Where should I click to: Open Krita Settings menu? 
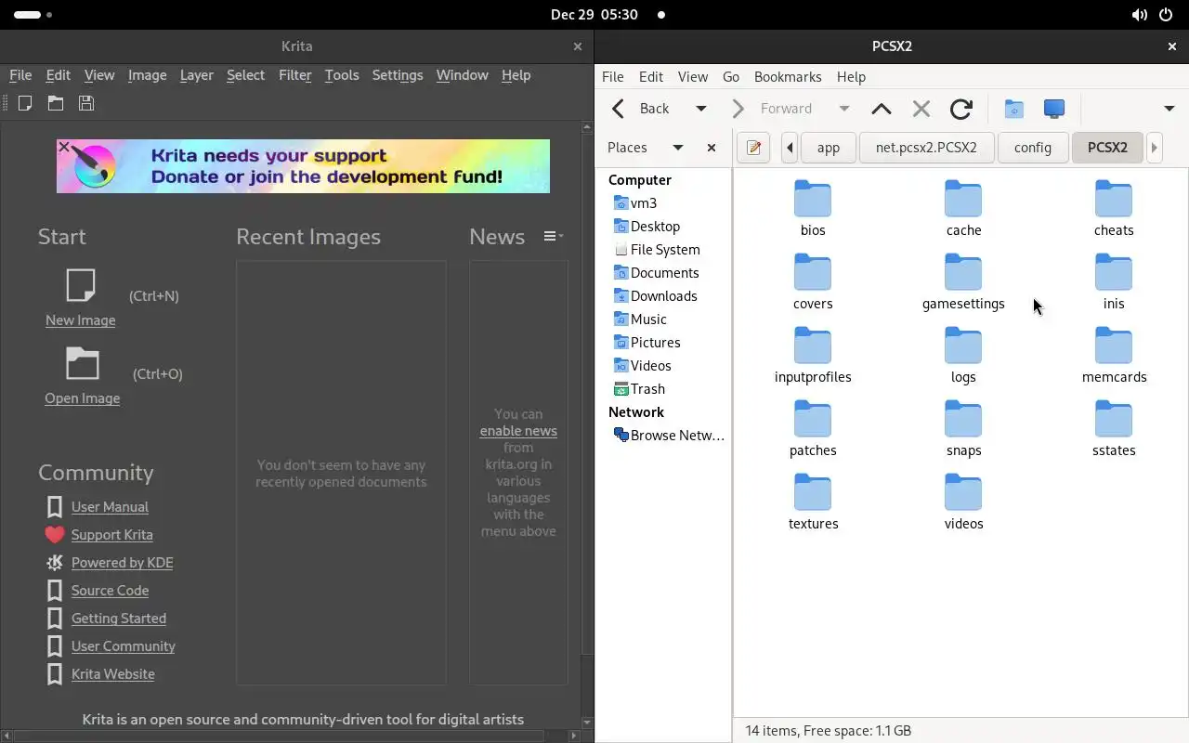398,75
